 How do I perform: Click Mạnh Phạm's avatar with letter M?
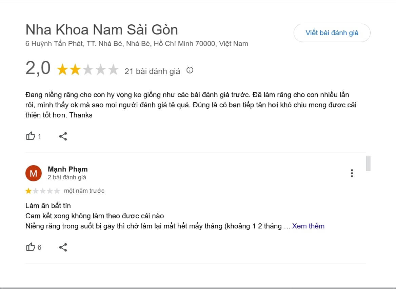34,173
